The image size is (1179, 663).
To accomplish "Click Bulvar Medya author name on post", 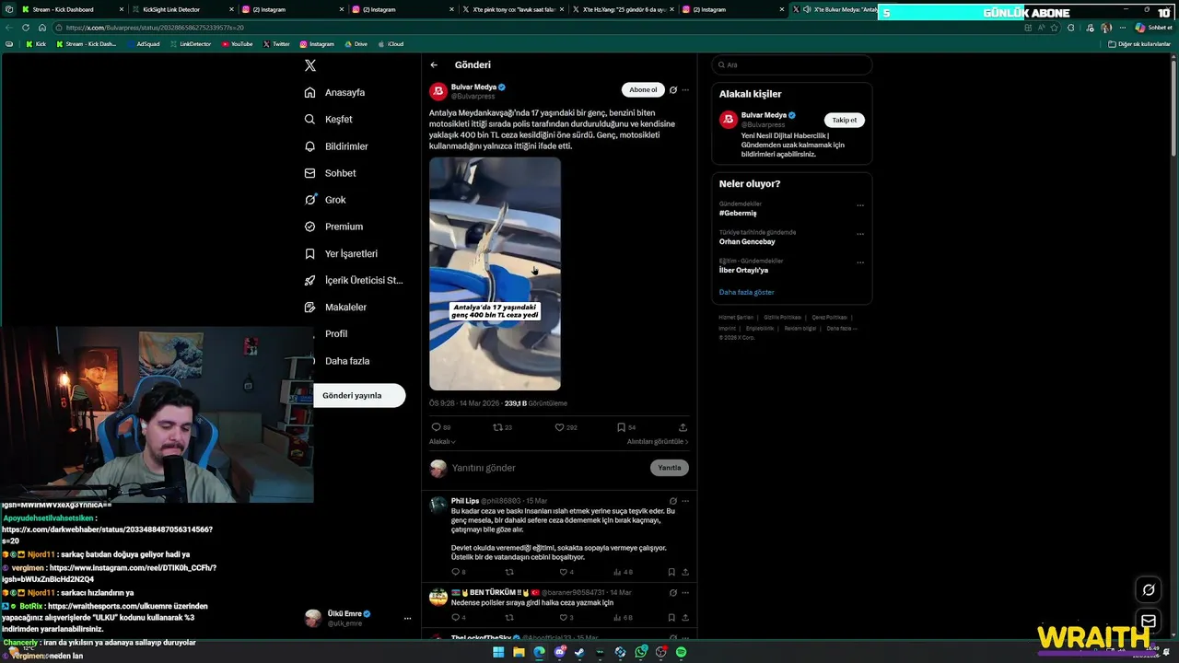I will [x=473, y=87].
